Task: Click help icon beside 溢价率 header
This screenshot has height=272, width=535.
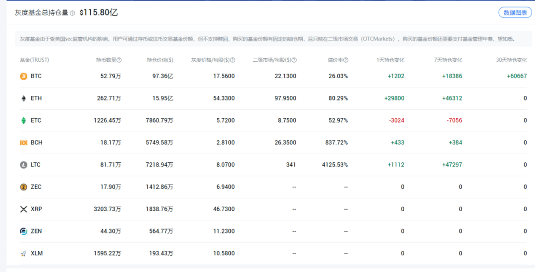Action: pyautogui.click(x=346, y=60)
